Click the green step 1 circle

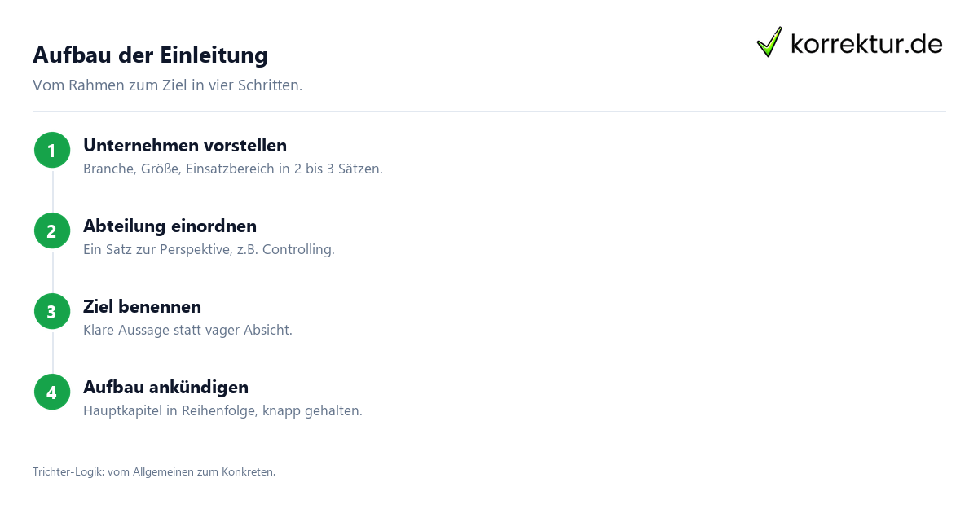51,150
